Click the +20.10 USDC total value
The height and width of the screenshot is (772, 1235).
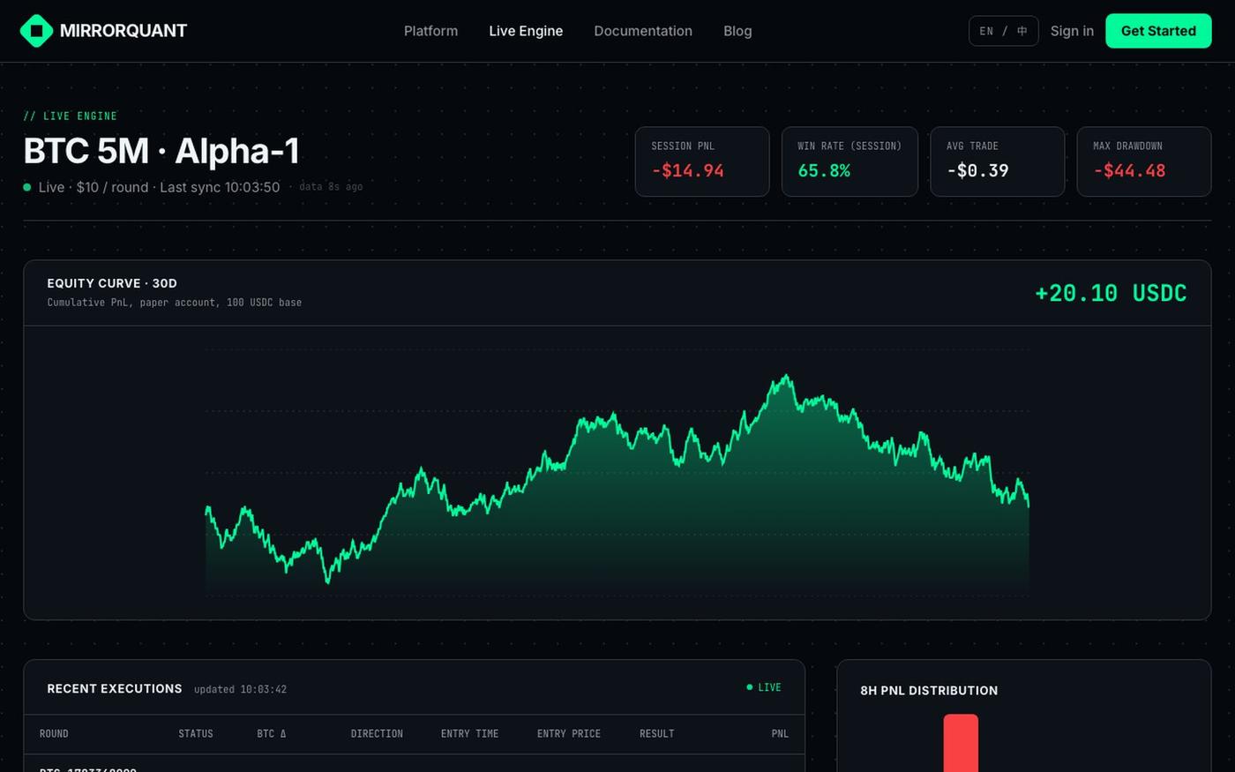point(1111,293)
